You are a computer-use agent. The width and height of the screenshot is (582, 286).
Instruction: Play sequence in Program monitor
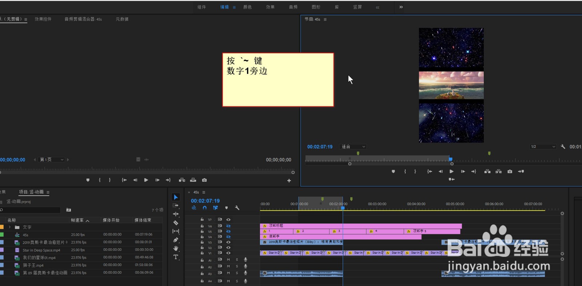451,171
